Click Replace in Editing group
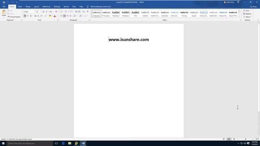 (247, 14)
